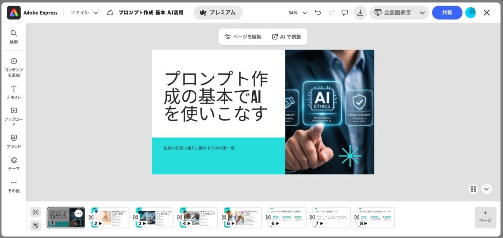Select the AI Ethics photo on canvas
503x238 pixels.
(x=330, y=112)
